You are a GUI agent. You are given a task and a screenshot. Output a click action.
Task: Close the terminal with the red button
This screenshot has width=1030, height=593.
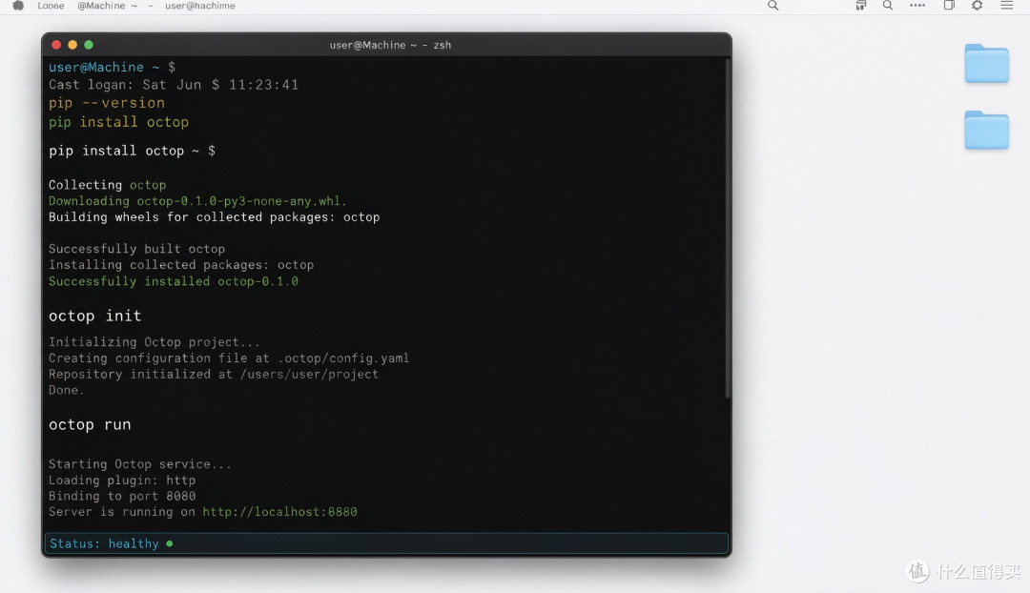(56, 45)
